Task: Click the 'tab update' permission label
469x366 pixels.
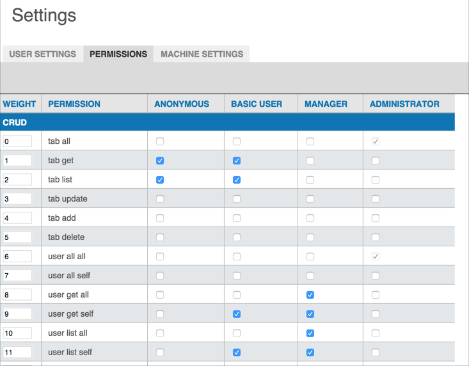Action: click(x=68, y=199)
